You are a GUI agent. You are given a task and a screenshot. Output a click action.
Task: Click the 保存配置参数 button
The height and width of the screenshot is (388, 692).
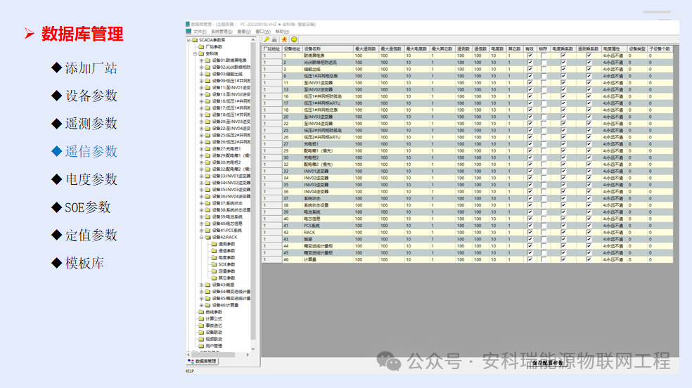point(548,363)
